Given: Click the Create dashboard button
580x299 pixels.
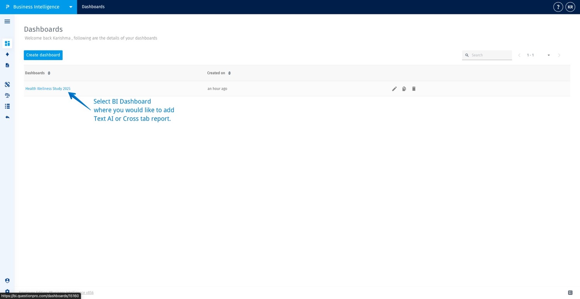Looking at the screenshot, I should point(43,55).
